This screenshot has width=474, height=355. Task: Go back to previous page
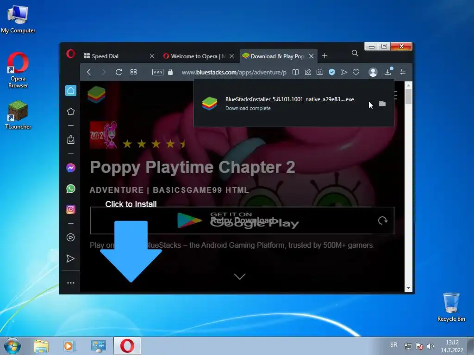pyautogui.click(x=89, y=72)
